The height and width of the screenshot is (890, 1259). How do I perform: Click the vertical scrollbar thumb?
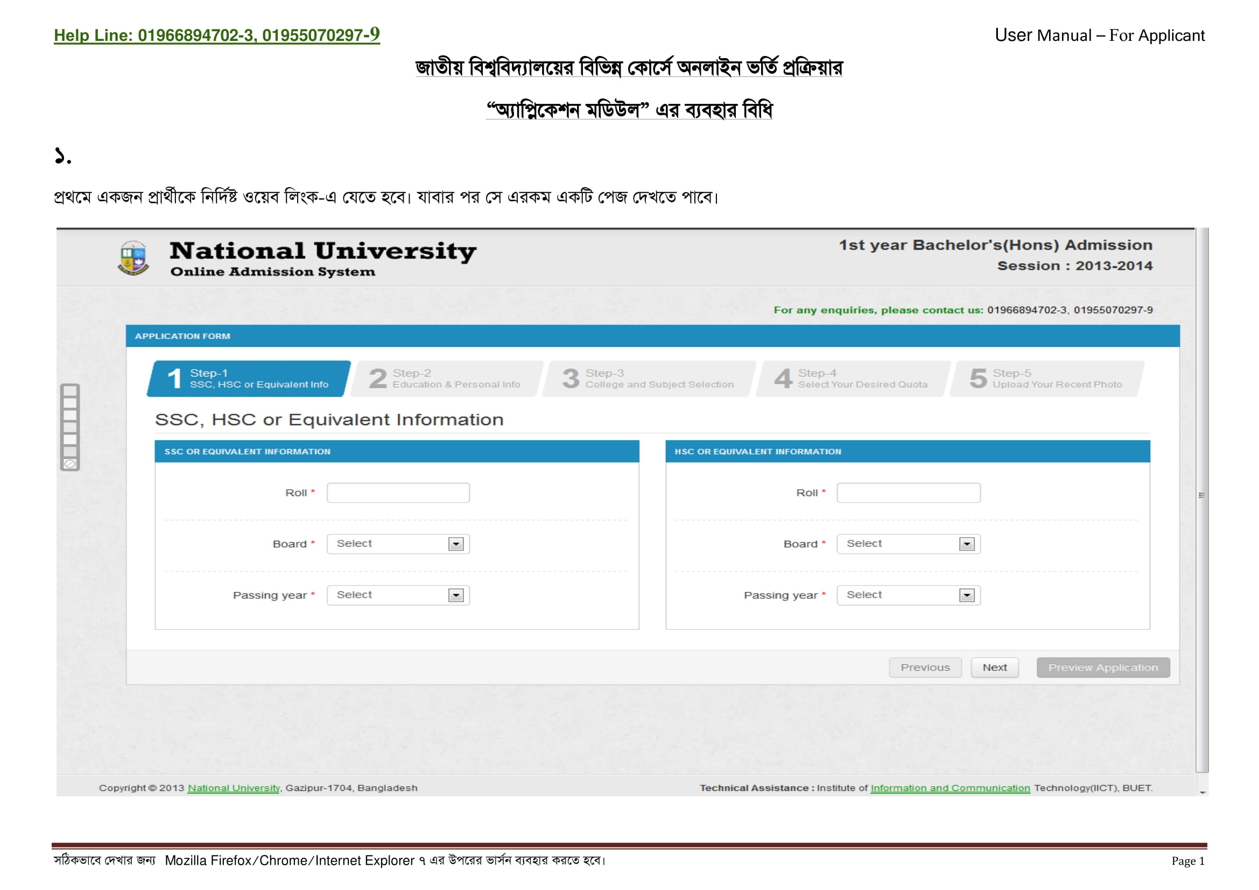pyautogui.click(x=1202, y=500)
